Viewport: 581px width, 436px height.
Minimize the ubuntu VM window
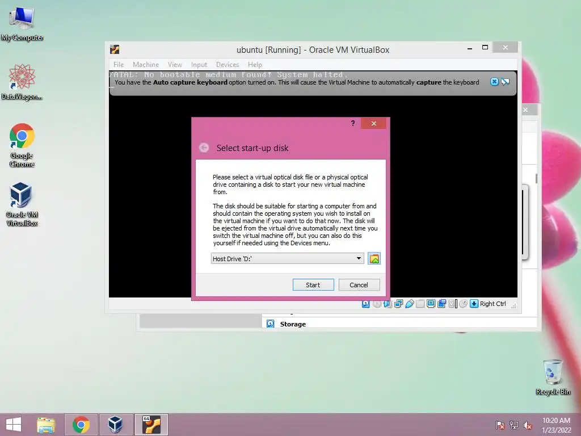point(470,48)
